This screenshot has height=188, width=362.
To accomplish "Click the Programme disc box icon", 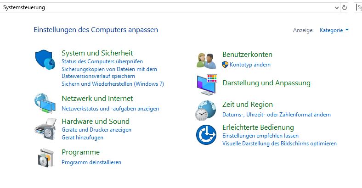I will coord(46,158).
